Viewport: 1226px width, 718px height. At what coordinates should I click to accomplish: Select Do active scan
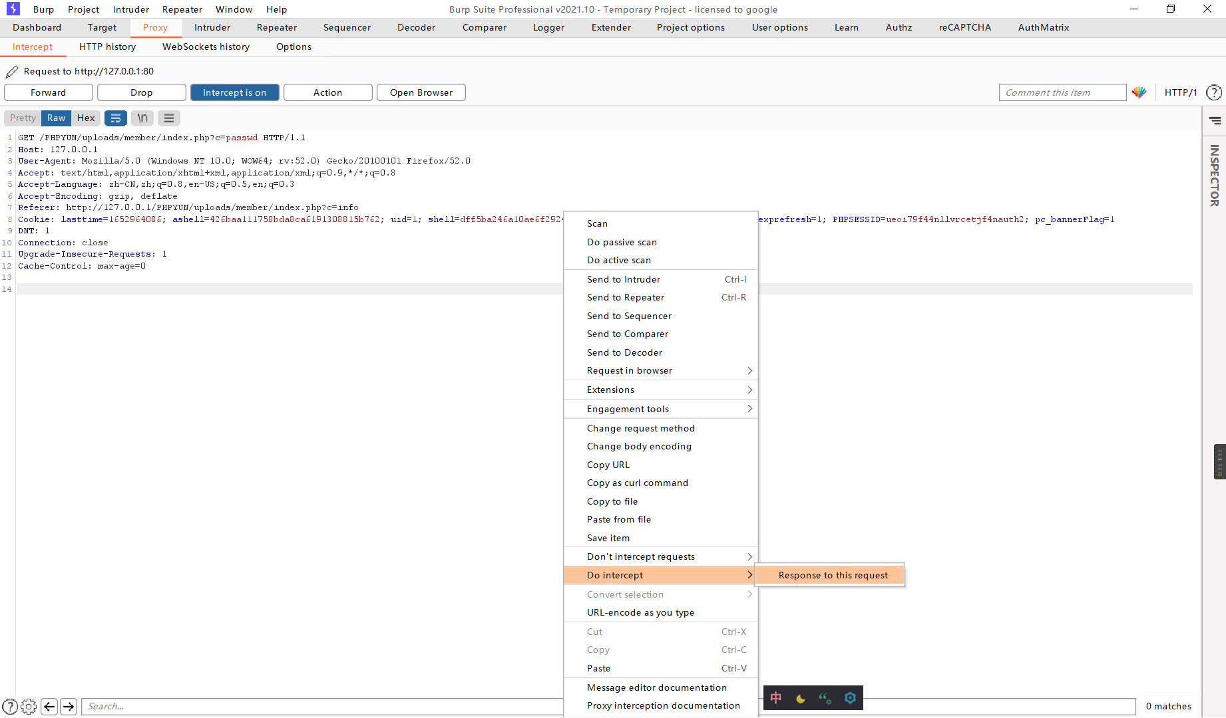click(x=661, y=260)
